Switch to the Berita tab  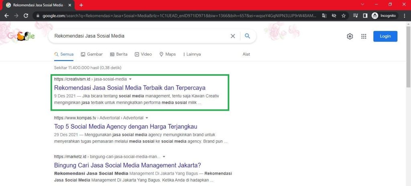point(119,54)
